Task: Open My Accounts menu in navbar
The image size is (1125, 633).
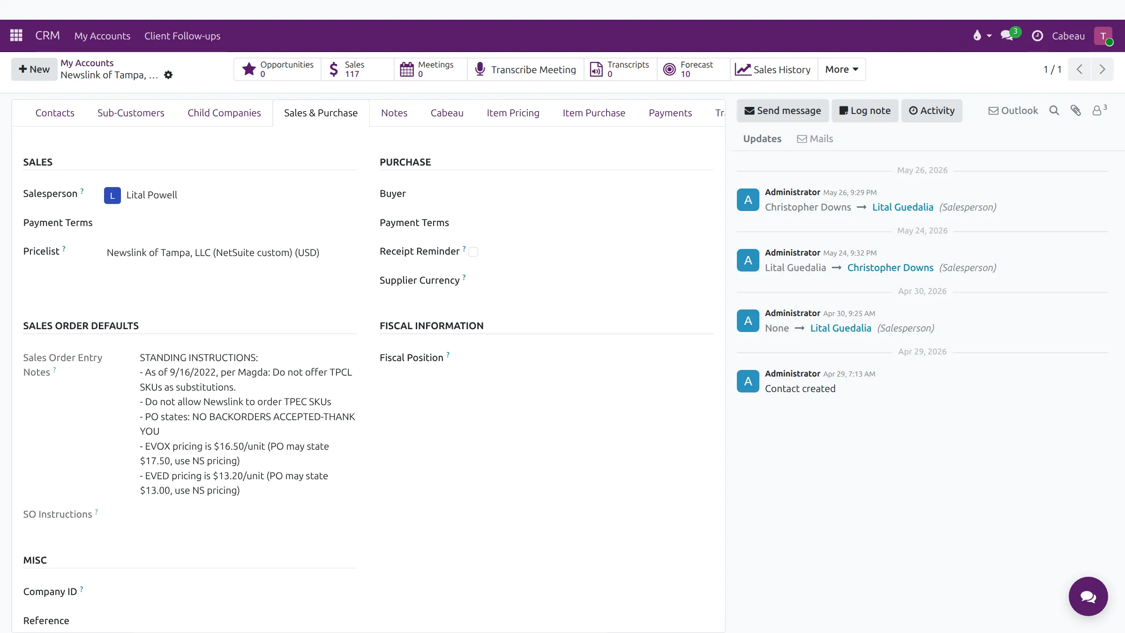Action: tap(102, 36)
